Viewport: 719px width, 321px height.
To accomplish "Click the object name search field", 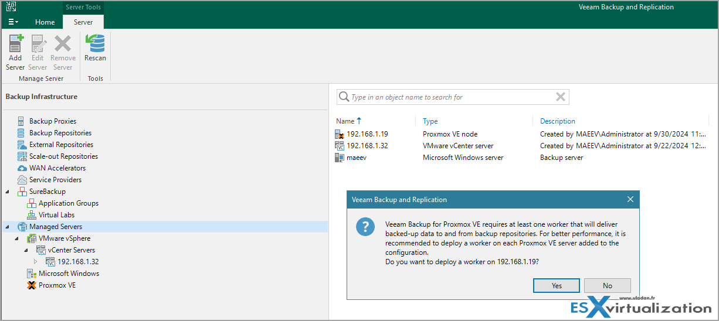I will click(x=453, y=97).
